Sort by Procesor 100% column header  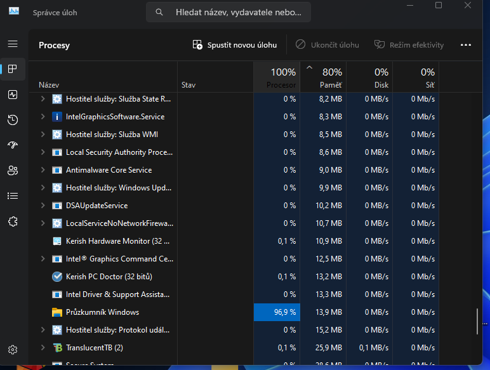pyautogui.click(x=277, y=77)
